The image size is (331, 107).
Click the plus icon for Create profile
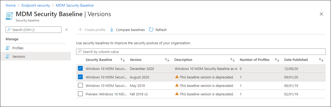pyautogui.click(x=80, y=30)
